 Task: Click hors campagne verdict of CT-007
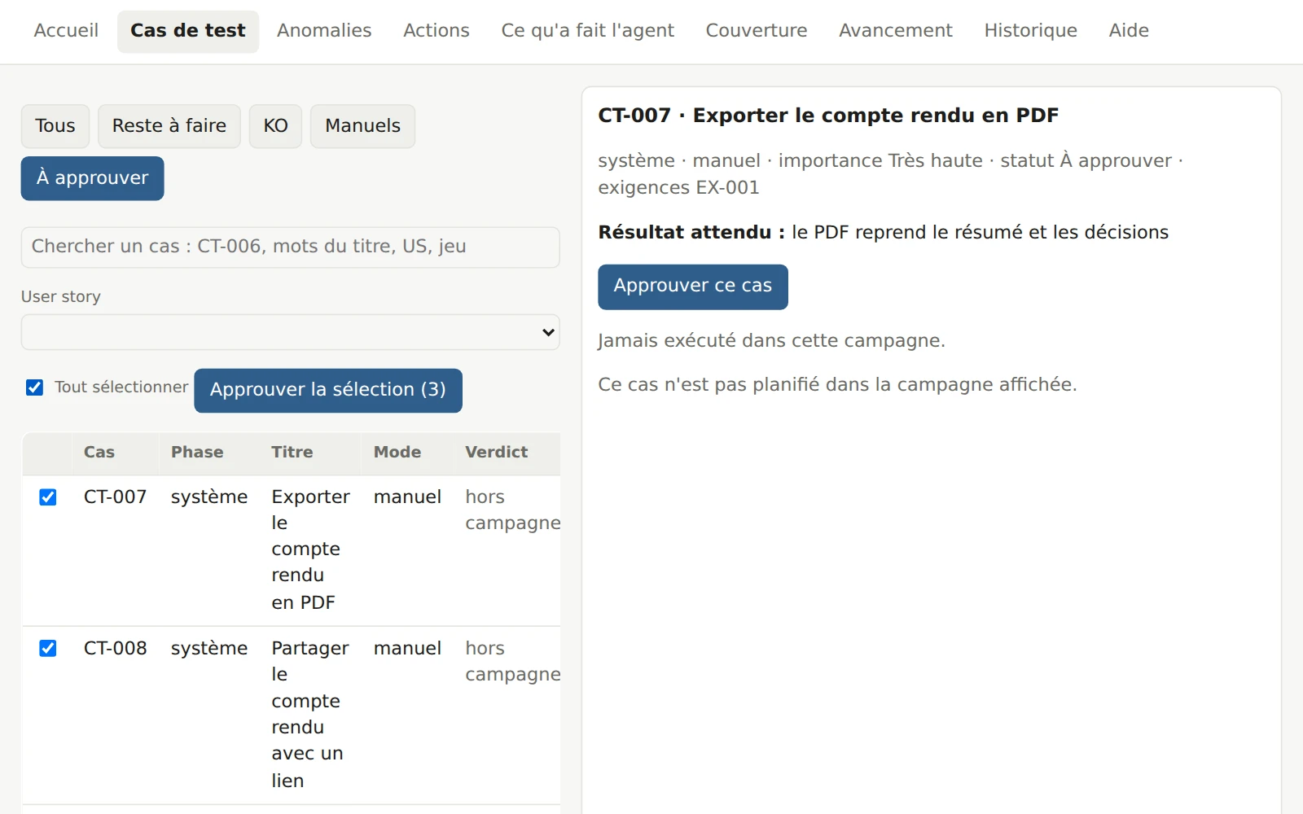(x=513, y=510)
